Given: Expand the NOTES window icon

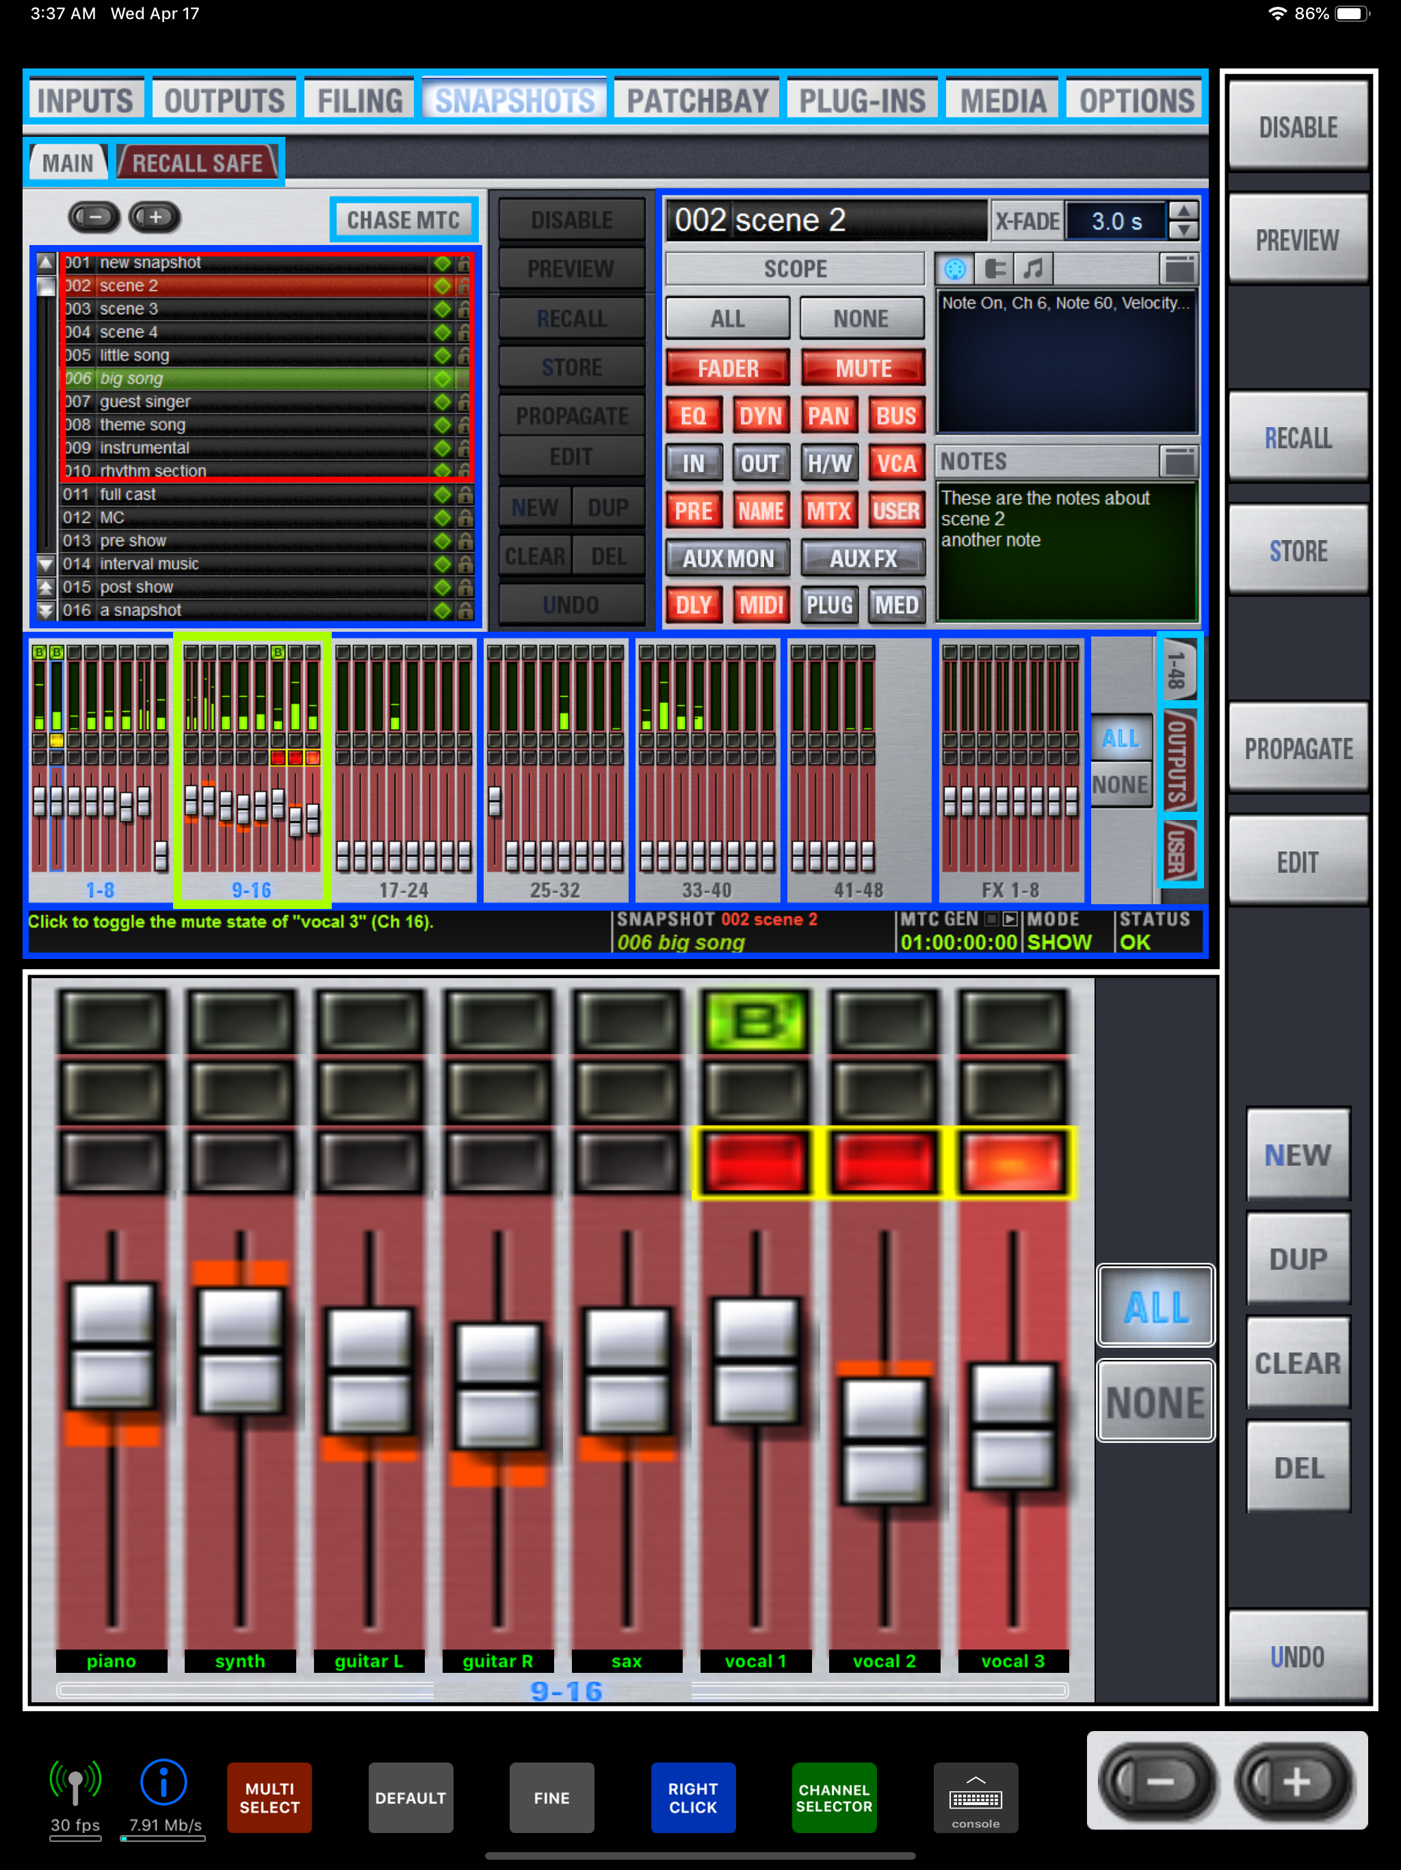Looking at the screenshot, I should coord(1179,461).
